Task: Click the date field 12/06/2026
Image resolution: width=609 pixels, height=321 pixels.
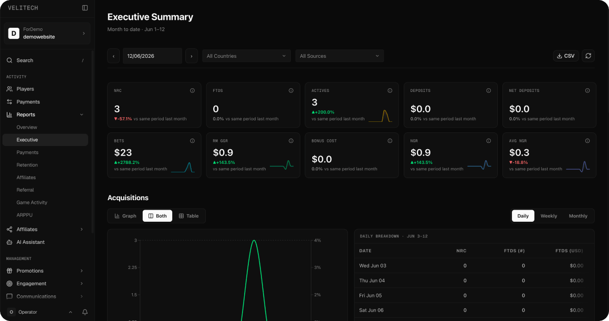Action: tap(152, 56)
